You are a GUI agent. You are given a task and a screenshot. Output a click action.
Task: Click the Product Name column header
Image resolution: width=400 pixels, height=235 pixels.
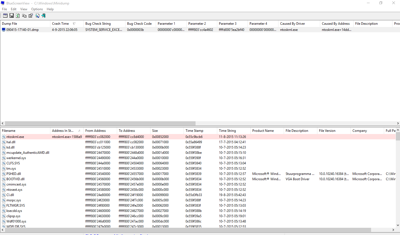pos(267,131)
